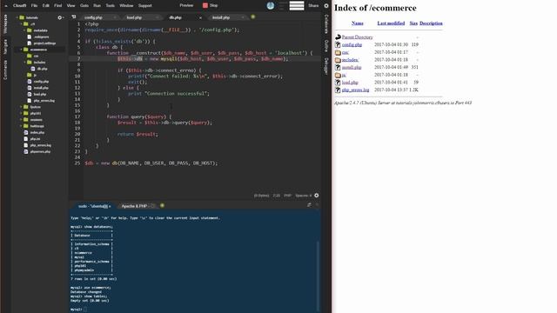Collapse the includes folder arrow

point(25,62)
